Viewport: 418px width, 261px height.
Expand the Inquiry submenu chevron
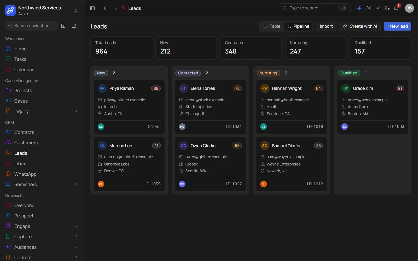pos(76,111)
